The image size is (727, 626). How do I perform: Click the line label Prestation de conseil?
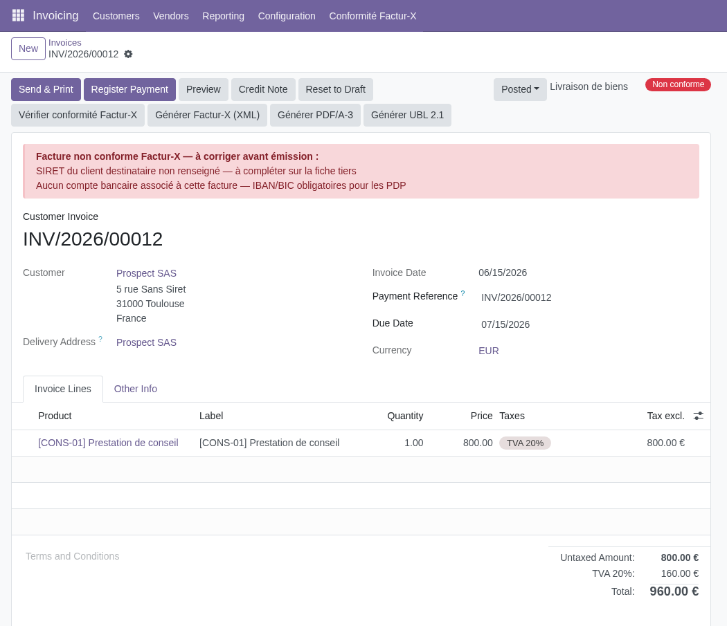pyautogui.click(x=269, y=443)
